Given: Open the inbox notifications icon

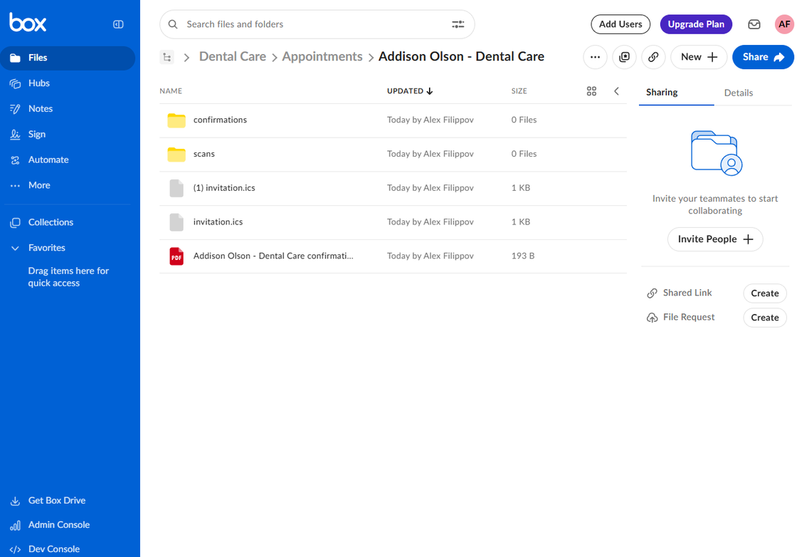Looking at the screenshot, I should pos(754,24).
